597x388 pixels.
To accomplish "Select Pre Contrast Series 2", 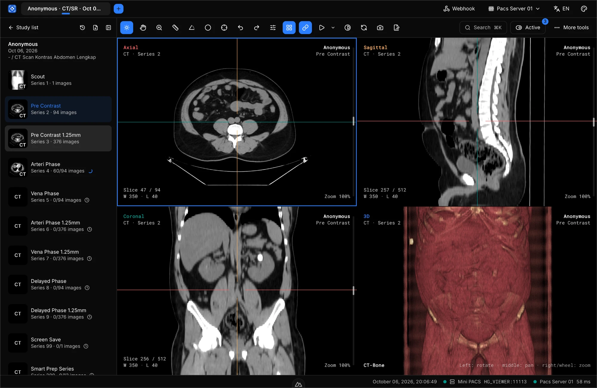I will (58, 109).
